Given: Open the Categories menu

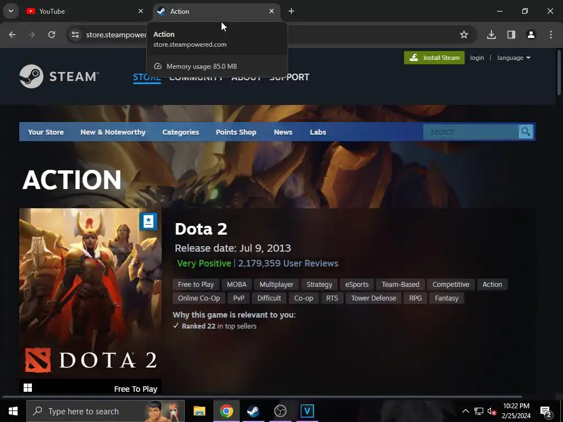Looking at the screenshot, I should click(x=180, y=132).
